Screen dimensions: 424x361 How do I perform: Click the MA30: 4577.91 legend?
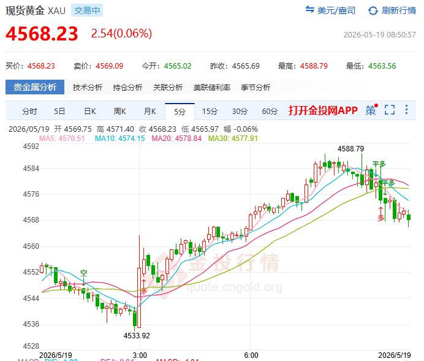233,139
